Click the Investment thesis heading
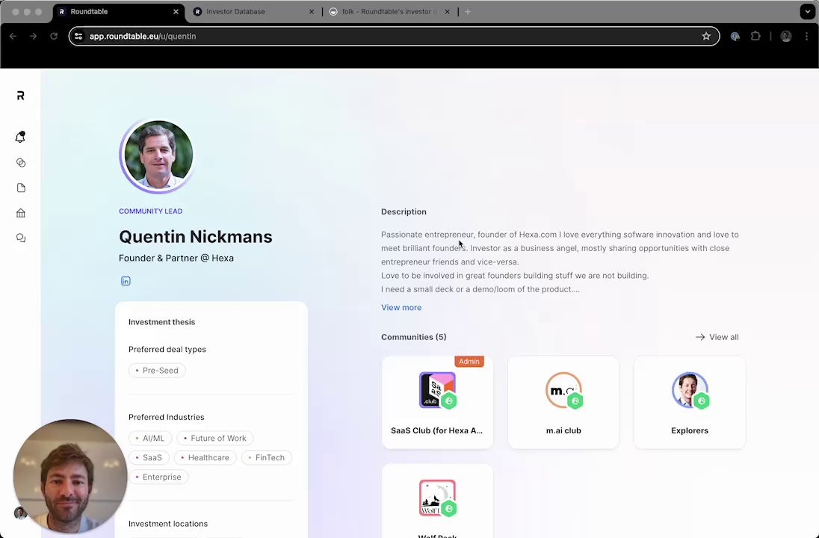The height and width of the screenshot is (538, 819). (x=161, y=322)
